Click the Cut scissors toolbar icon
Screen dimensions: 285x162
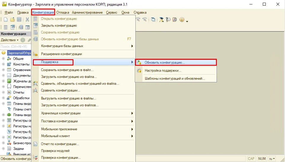click(28, 20)
